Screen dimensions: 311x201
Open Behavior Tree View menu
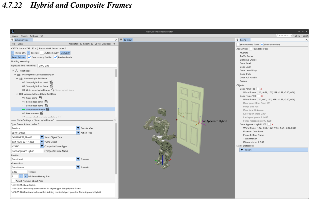tap(20, 44)
